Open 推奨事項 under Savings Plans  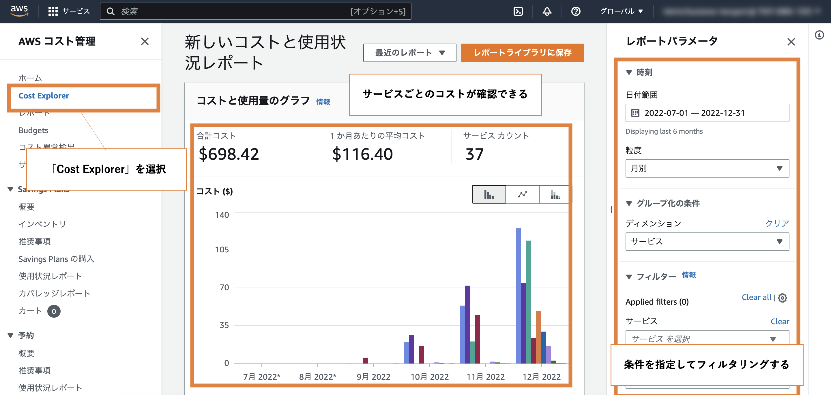pyautogui.click(x=35, y=241)
